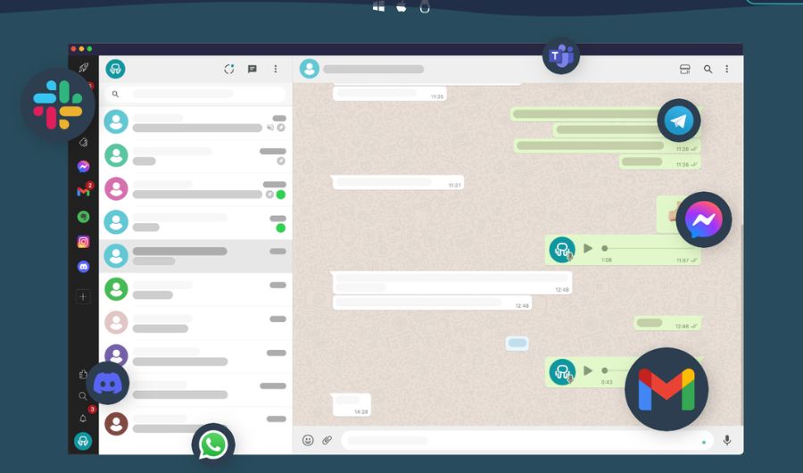
Task: Open the extensions puzzle icon in sidebar
Action: [x=83, y=374]
